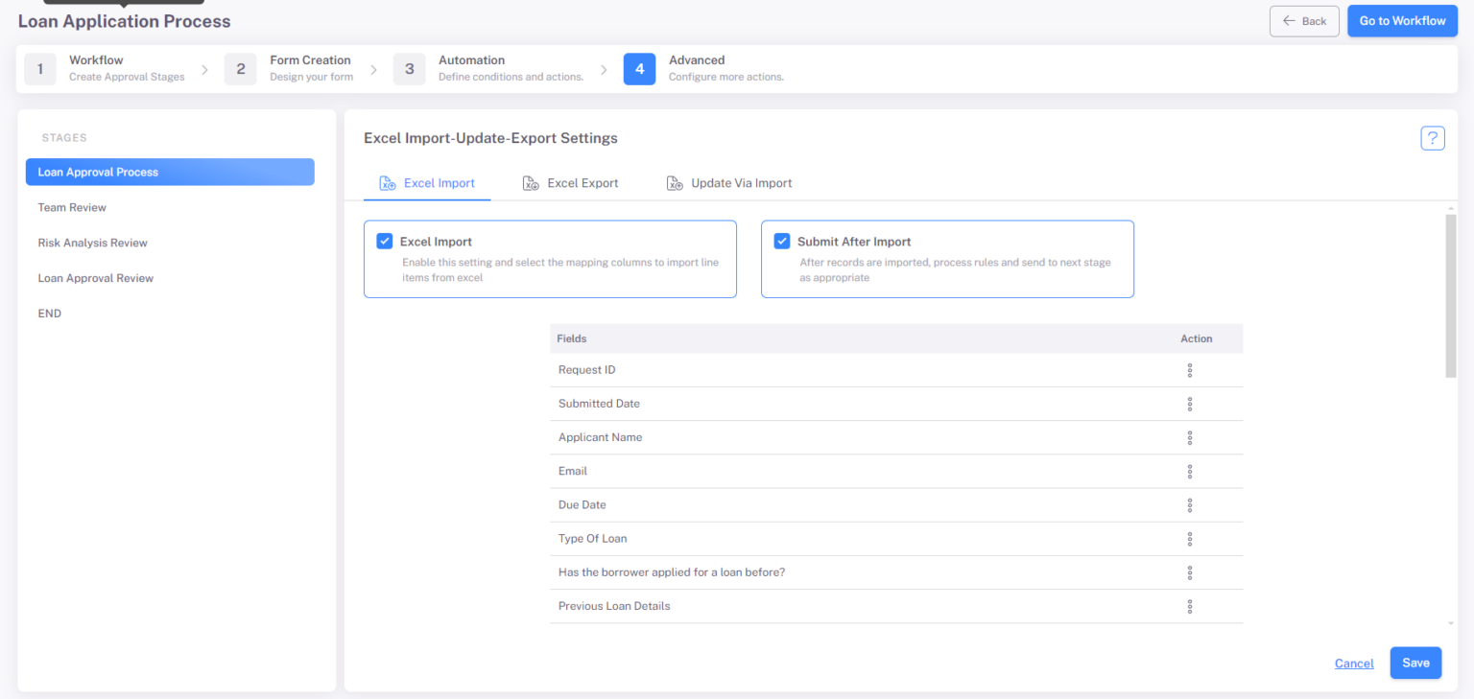This screenshot has height=699, width=1474.
Task: Click the Save button
Action: (x=1415, y=663)
